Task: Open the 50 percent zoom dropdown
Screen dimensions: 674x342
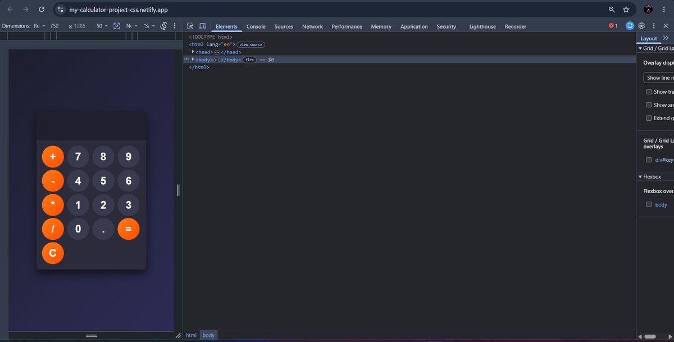Action: [102, 26]
